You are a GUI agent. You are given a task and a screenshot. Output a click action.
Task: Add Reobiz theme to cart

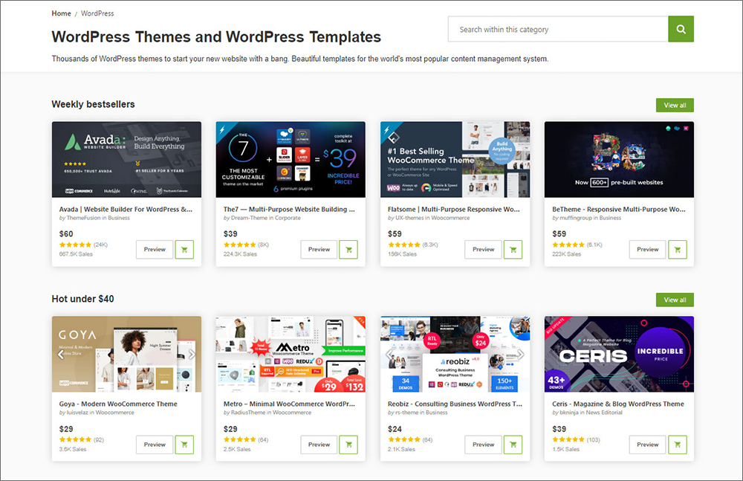[x=513, y=445]
